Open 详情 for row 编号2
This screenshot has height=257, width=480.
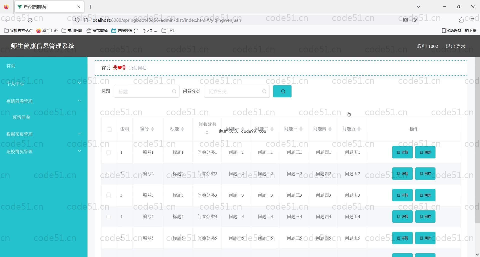coord(402,174)
